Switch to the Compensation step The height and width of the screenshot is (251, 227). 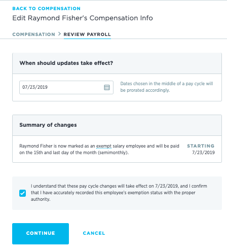[x=34, y=34]
